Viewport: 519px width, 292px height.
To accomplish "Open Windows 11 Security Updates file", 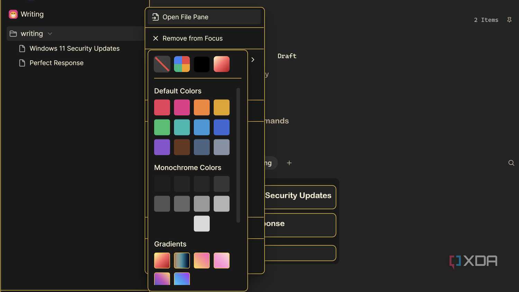I will pos(74,48).
